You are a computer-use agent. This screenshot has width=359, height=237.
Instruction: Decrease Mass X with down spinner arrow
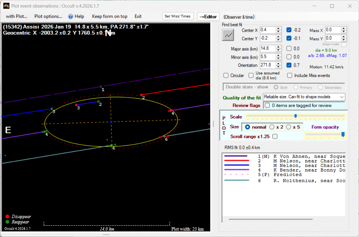344,32
